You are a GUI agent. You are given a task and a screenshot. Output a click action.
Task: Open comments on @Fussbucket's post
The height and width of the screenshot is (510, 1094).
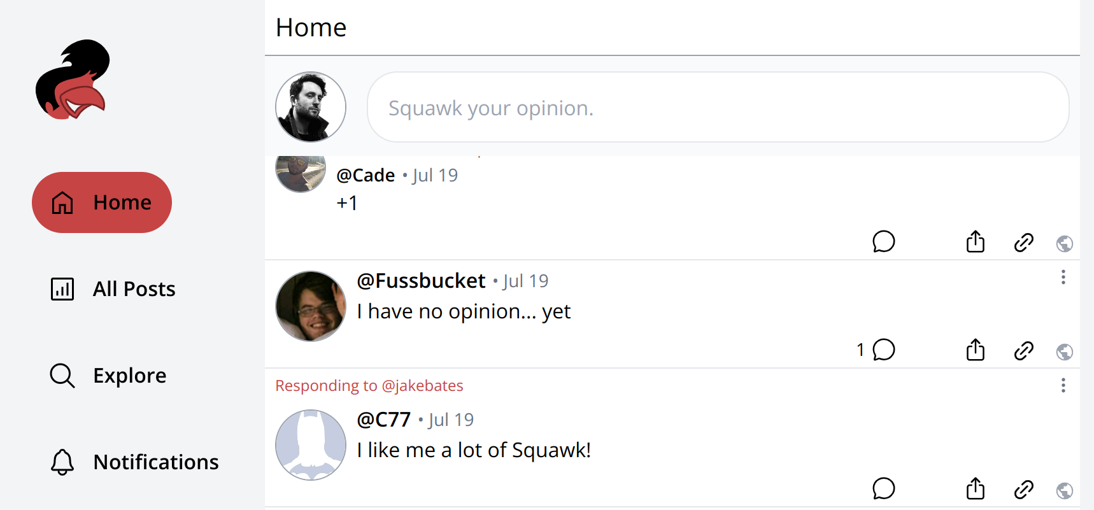(884, 350)
